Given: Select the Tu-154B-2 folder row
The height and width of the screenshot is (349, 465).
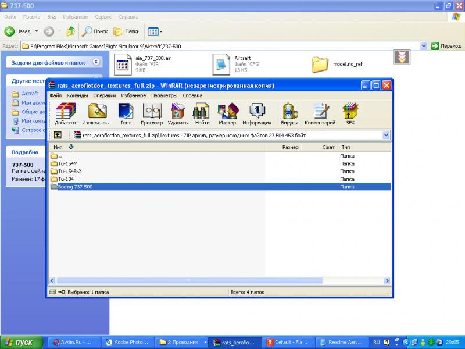Looking at the screenshot, I should click(x=220, y=171).
